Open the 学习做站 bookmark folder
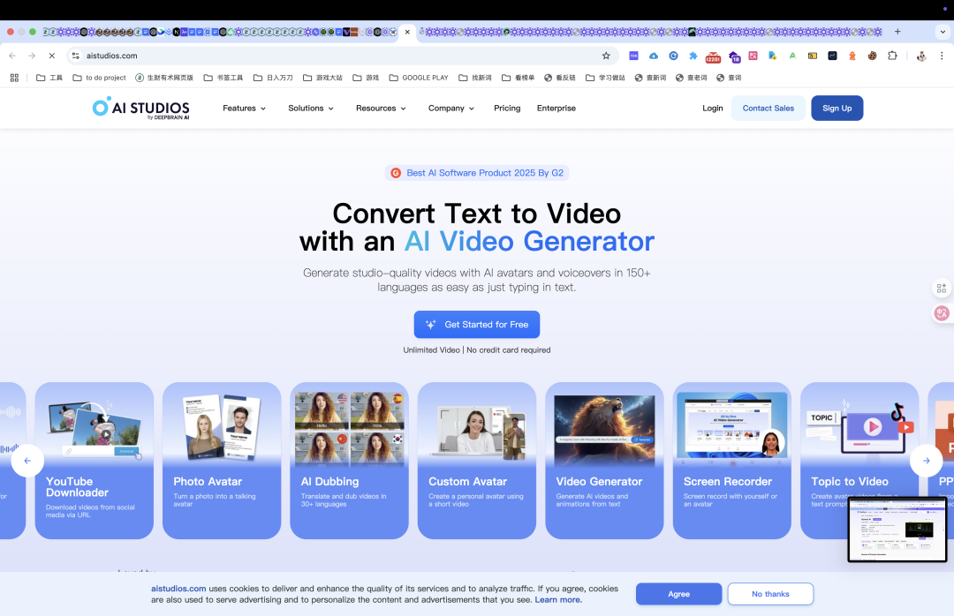The height and width of the screenshot is (616, 954). pos(605,78)
